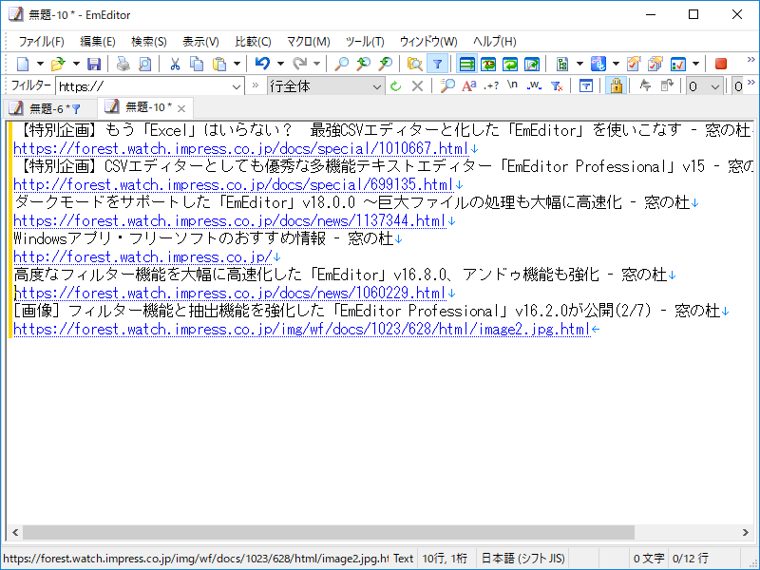760x570 pixels.
Task: Toggle Wrap by Page button
Action: point(532,64)
